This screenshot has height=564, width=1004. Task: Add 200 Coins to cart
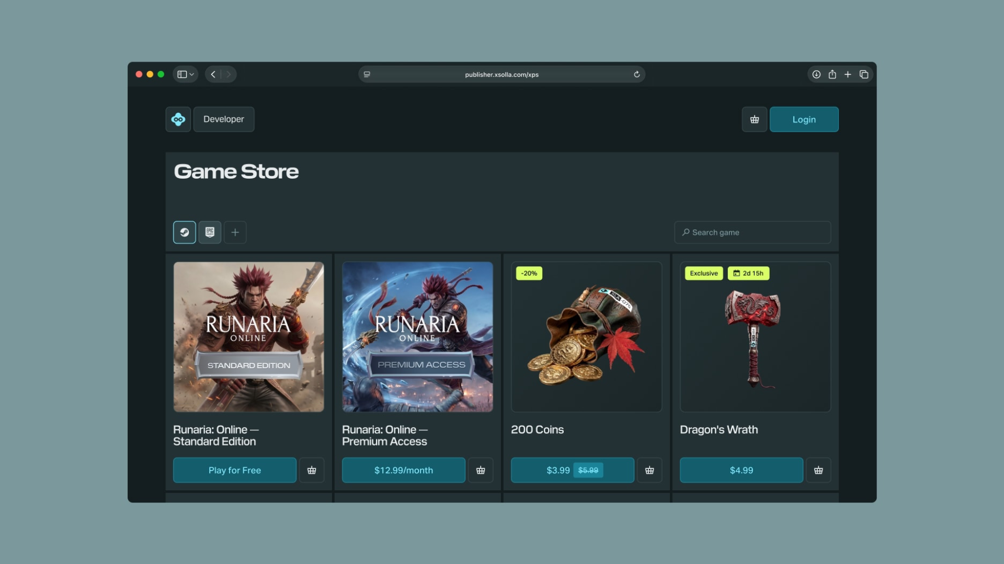649,470
